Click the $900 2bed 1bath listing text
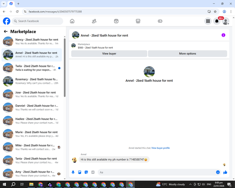 tap(95, 47)
